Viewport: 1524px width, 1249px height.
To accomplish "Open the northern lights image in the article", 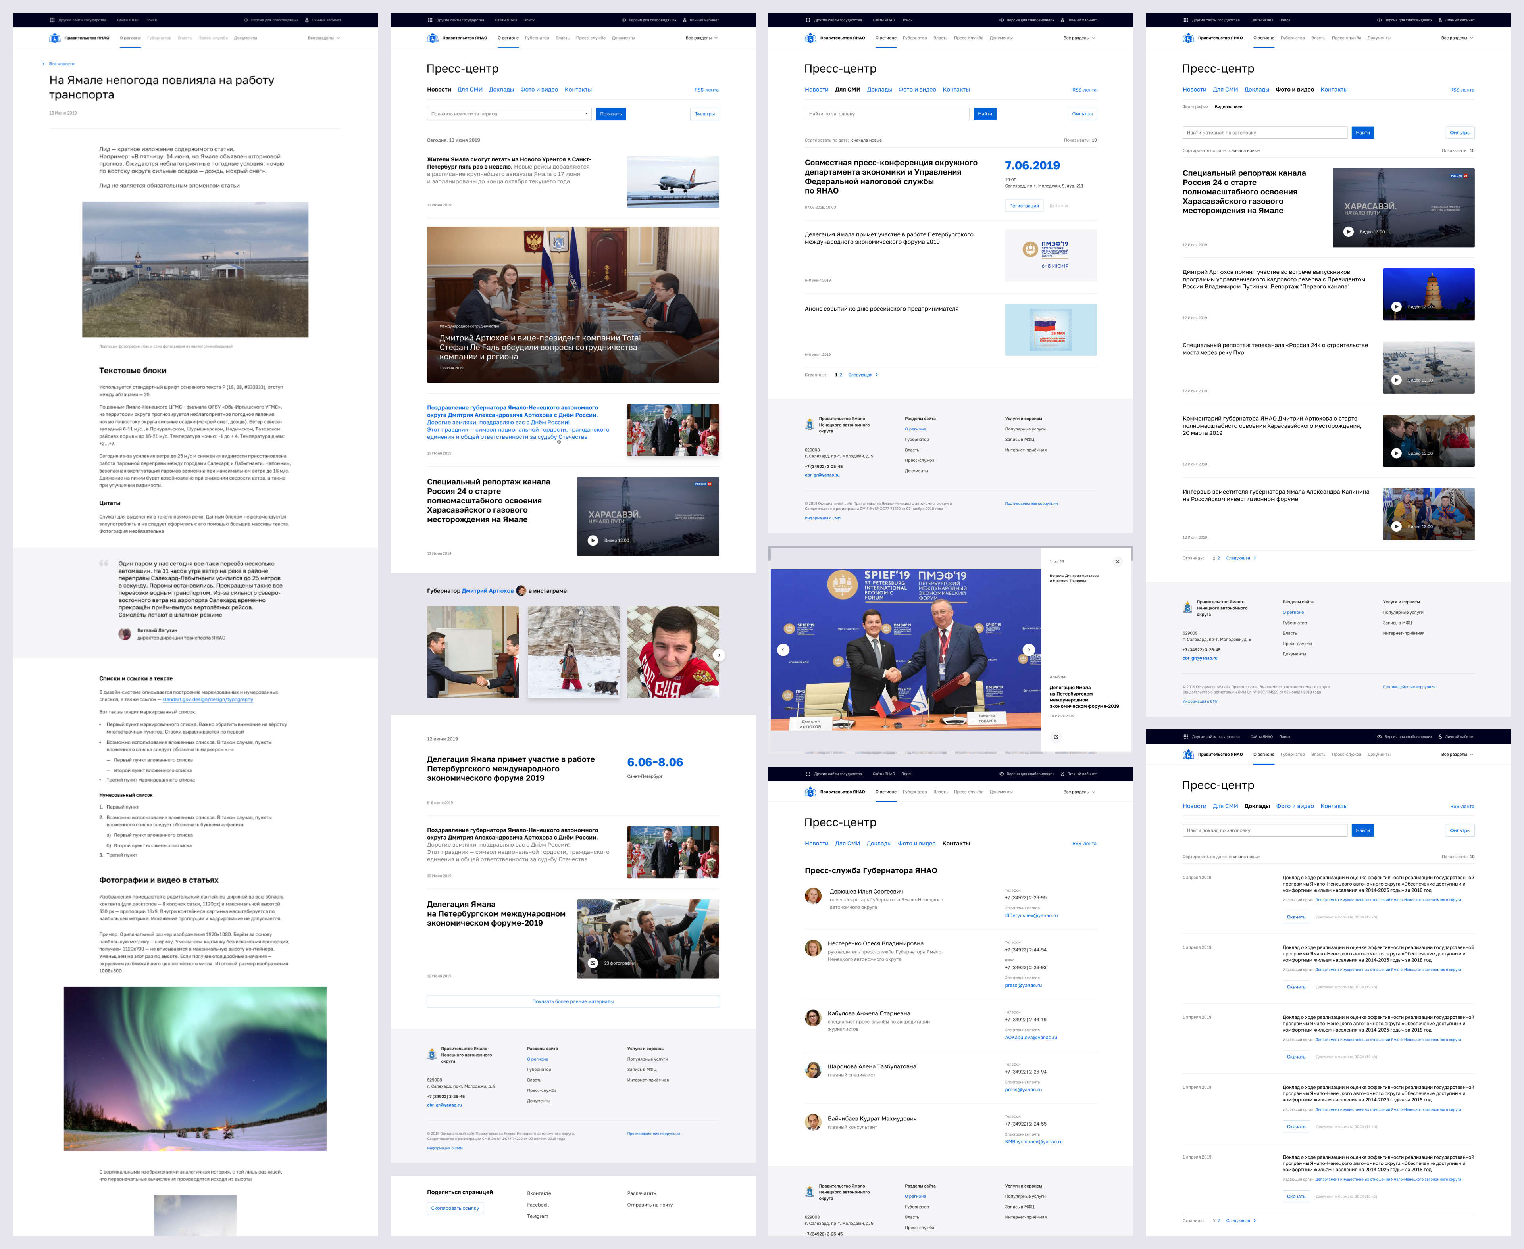I will coord(195,1069).
